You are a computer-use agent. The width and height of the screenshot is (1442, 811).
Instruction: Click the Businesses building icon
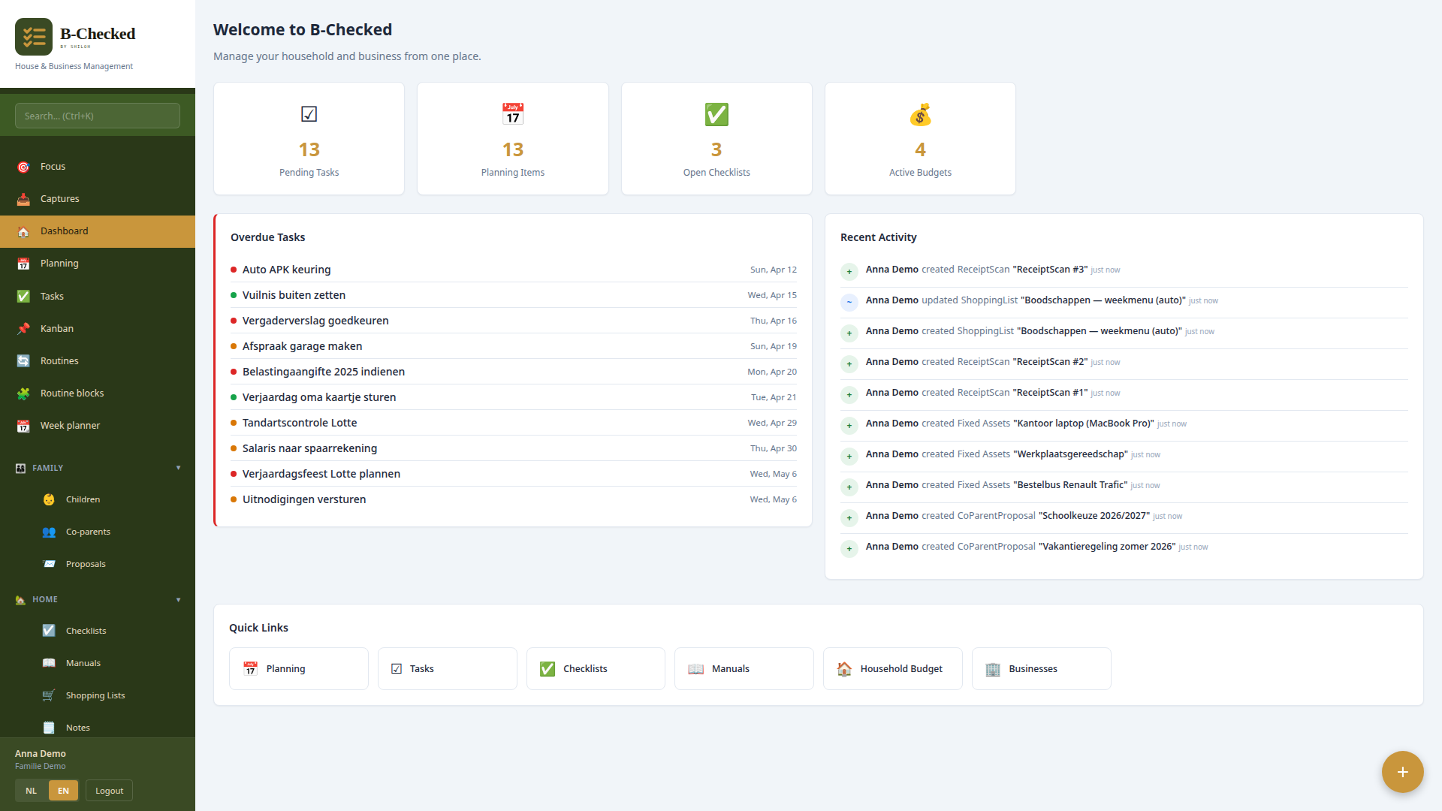coord(993,669)
